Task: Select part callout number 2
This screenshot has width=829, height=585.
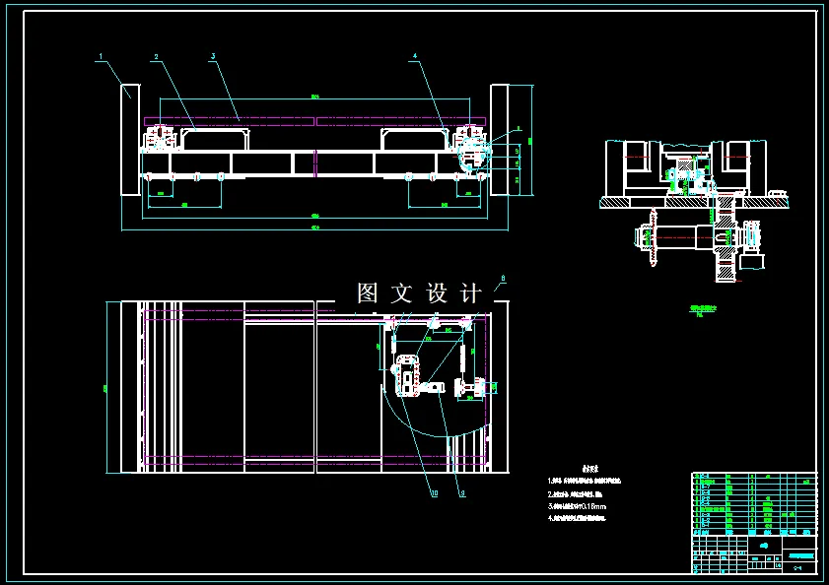Action: pos(157,56)
